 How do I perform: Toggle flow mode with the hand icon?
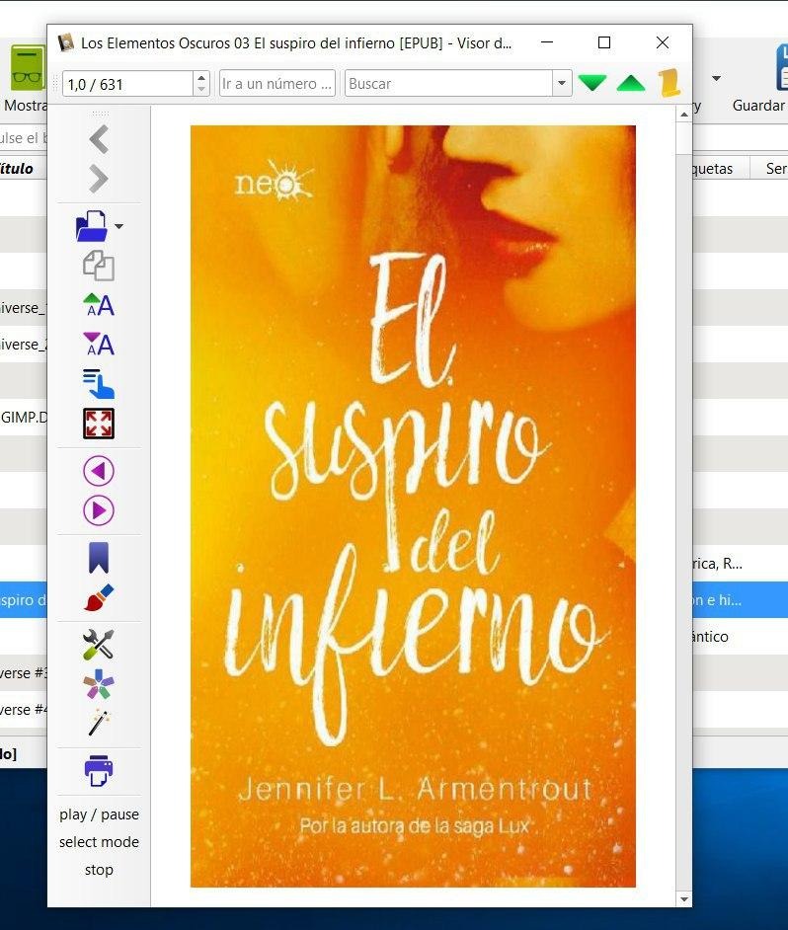99,384
